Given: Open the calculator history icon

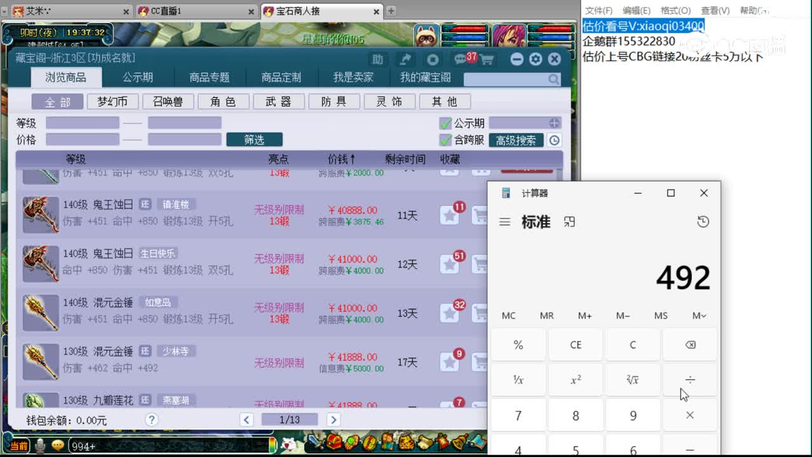Looking at the screenshot, I should [x=703, y=222].
